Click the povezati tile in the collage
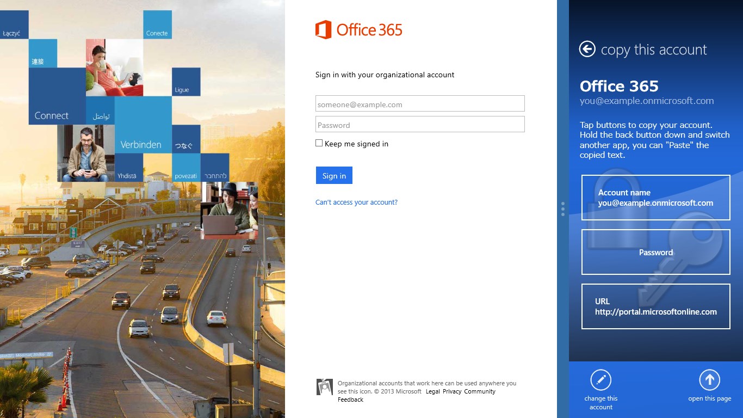Image resolution: width=743 pixels, height=418 pixels. coord(186,168)
